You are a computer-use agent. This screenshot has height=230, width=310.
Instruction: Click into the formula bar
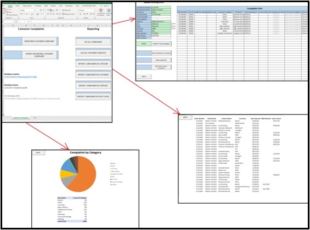point(71,21)
